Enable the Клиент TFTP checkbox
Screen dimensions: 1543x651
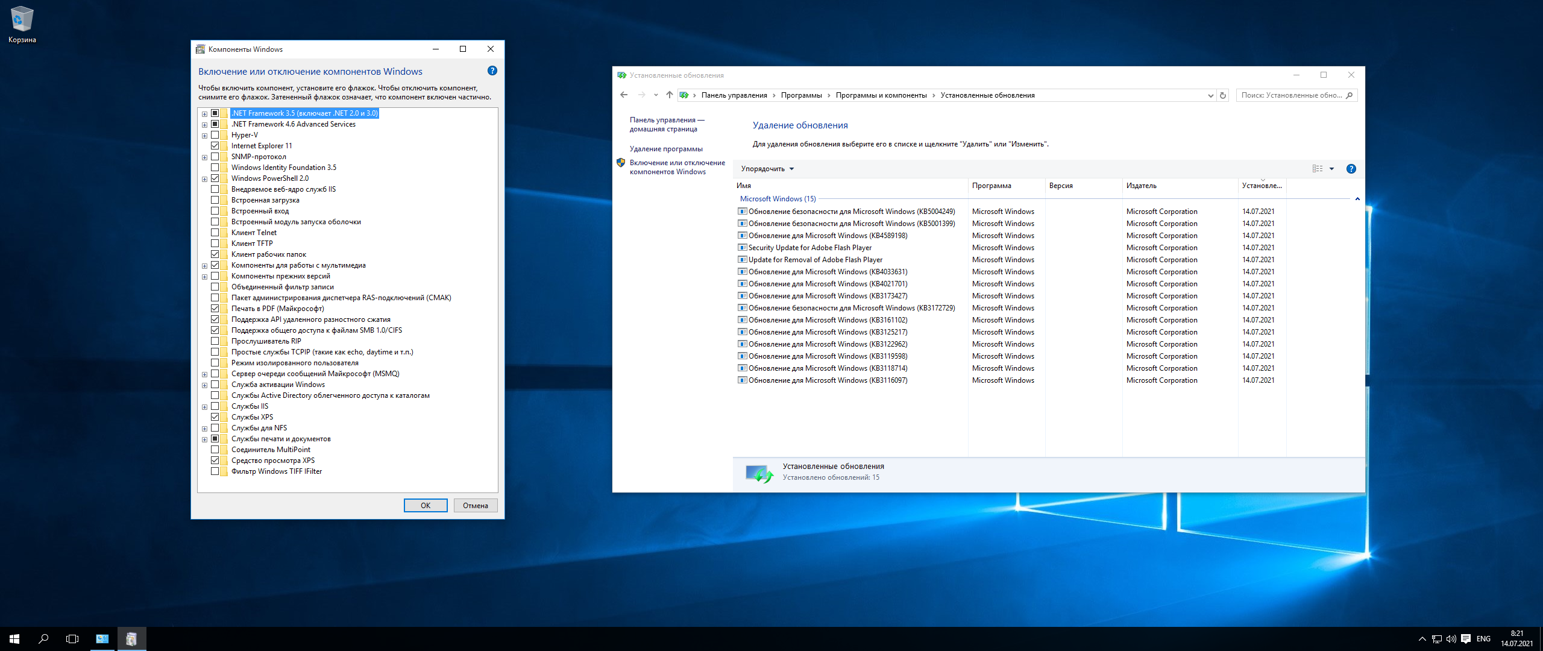(215, 244)
